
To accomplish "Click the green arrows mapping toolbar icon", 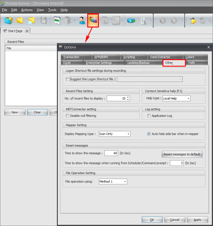I will click(x=57, y=20).
